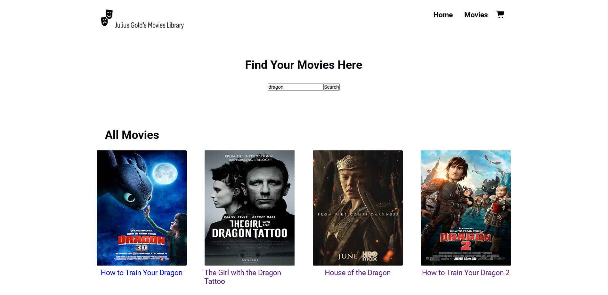Focus the search field containing 'dragon'

[x=295, y=87]
